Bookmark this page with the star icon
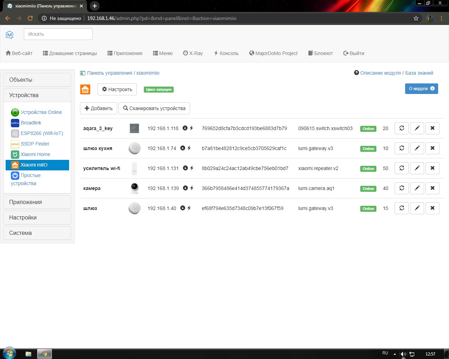This screenshot has width=449, height=359. (416, 18)
